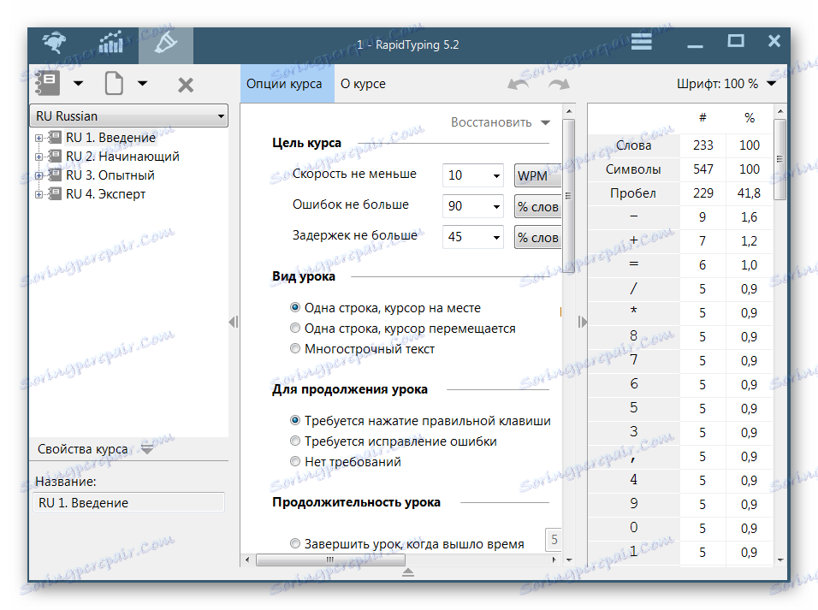Click statistics table vertical scrollbar thumb
Screen dimensions: 818x610
pos(779,159)
